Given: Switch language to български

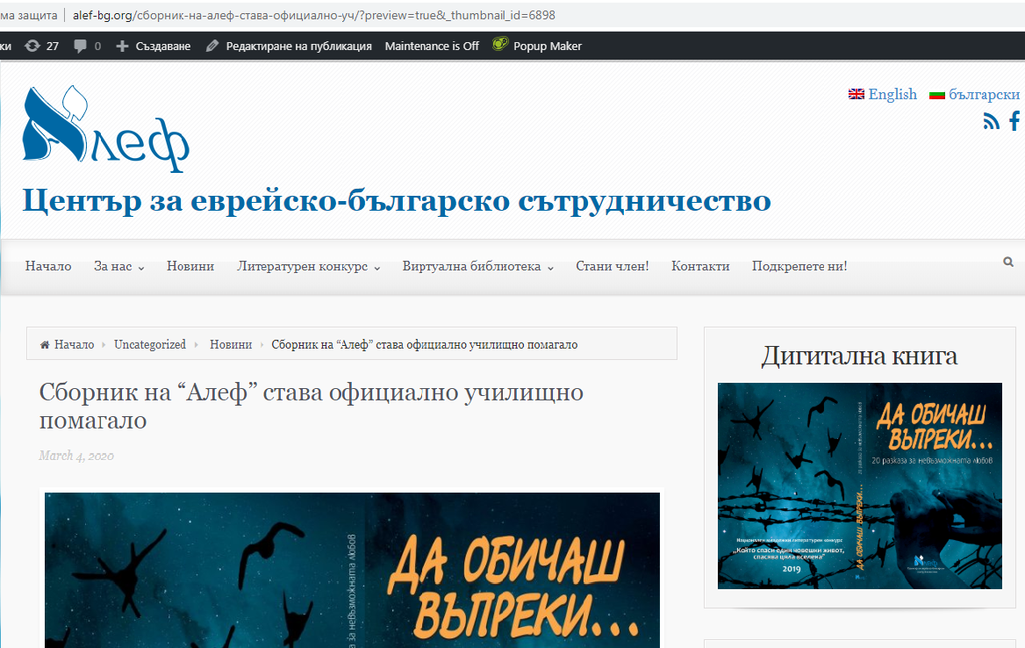Looking at the screenshot, I should [x=975, y=94].
